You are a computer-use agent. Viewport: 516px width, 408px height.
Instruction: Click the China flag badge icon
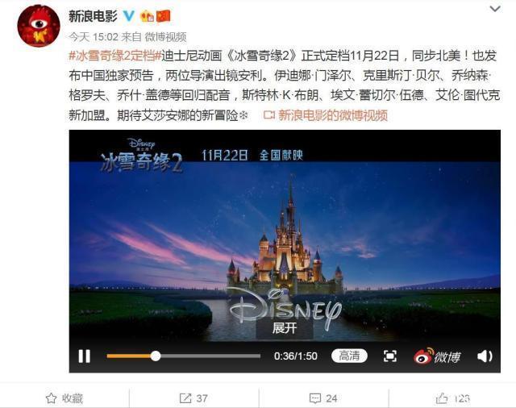(x=163, y=16)
